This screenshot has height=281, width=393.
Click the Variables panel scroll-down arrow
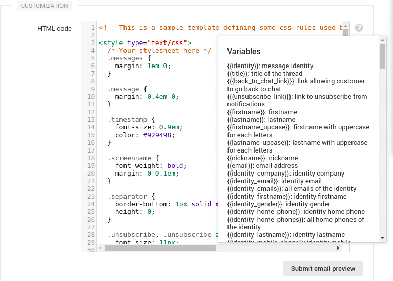(382, 237)
